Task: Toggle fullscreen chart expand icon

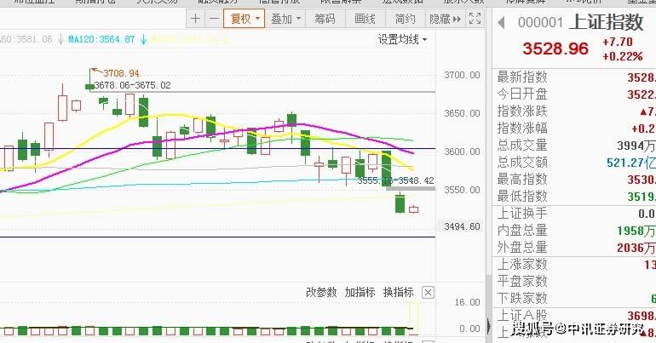Action: point(475,19)
